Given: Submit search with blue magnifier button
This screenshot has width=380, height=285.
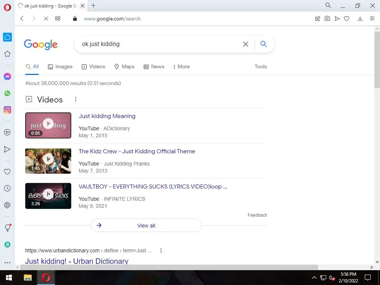Looking at the screenshot, I should click(x=263, y=44).
